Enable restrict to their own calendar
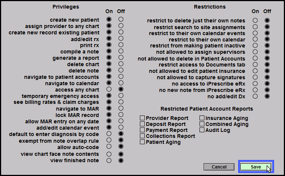 pos(255,39)
